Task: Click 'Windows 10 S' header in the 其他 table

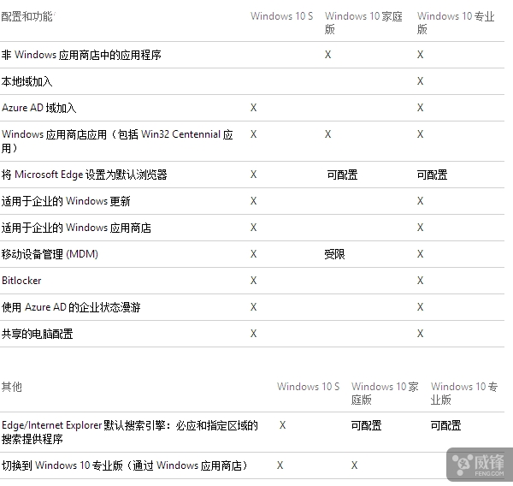Action: (x=308, y=387)
